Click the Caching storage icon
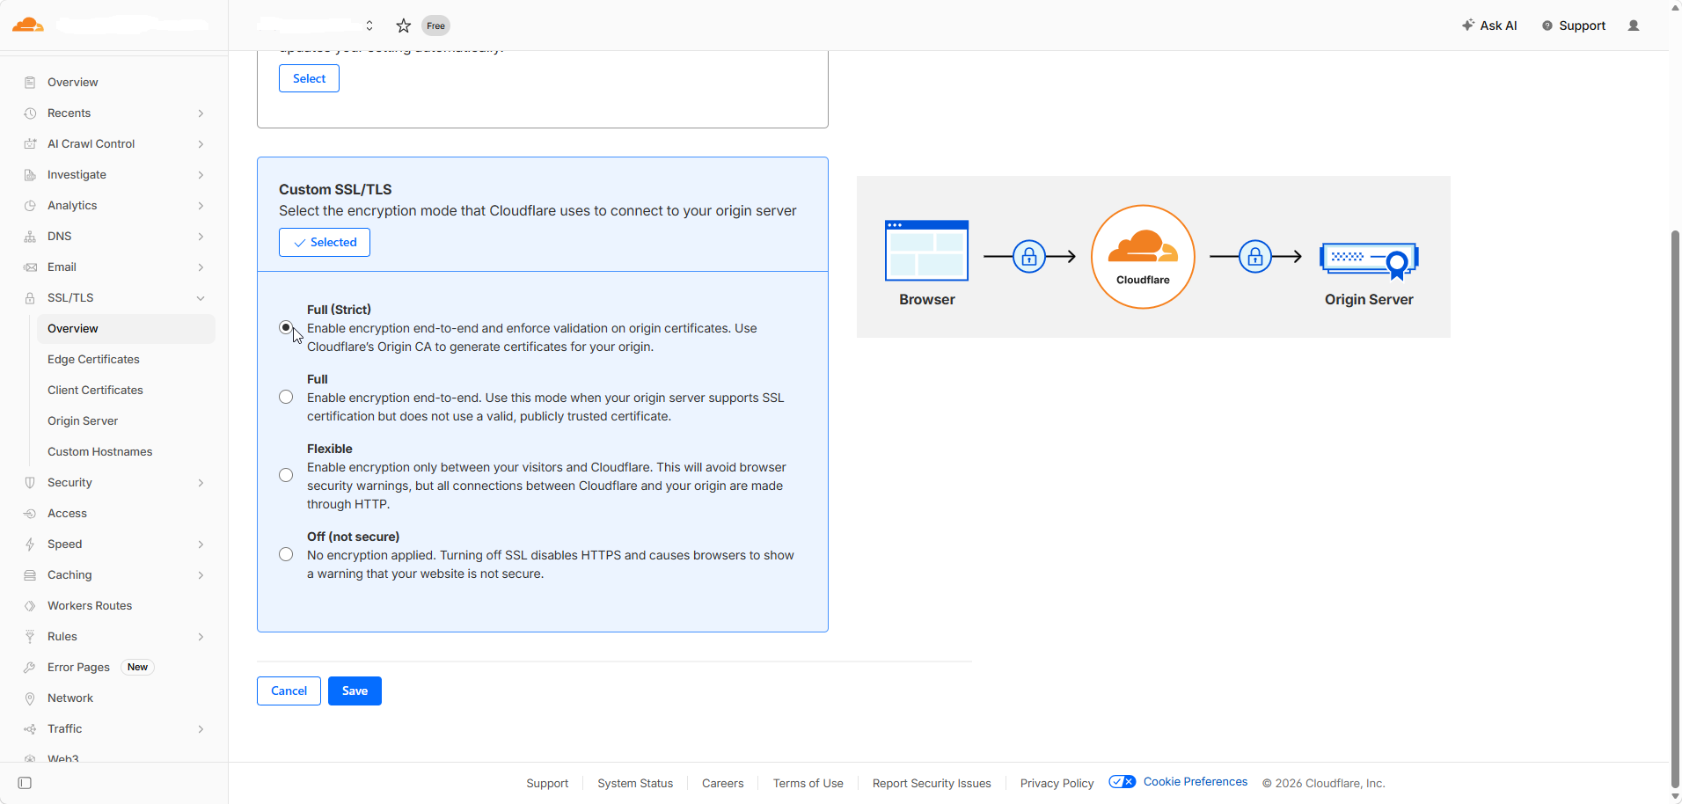1682x804 pixels. [30, 575]
